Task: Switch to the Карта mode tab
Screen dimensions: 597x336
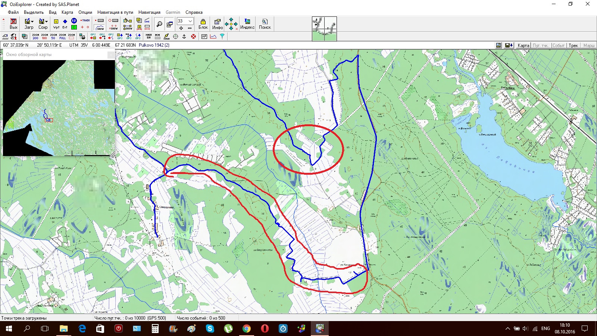Action: [523, 45]
